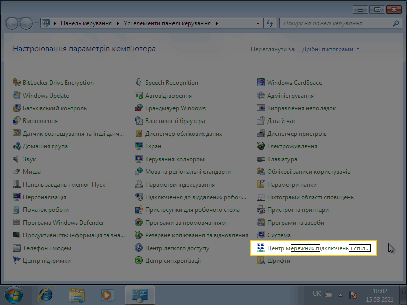
Task: Open the Пристрої та принтери icon
Action: 261,209
